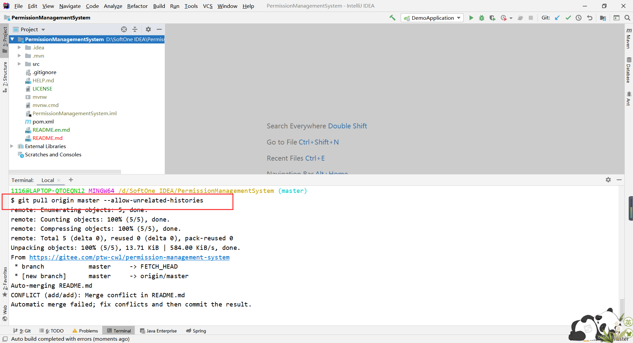Toggle the Structure side tool window
633x343 pixels.
5,77
